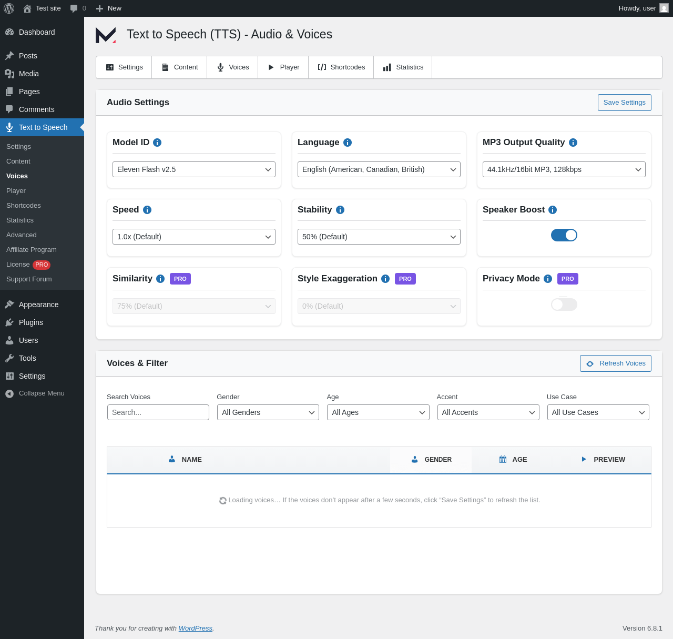Click the Media icon in sidebar
673x639 pixels.
coord(9,74)
